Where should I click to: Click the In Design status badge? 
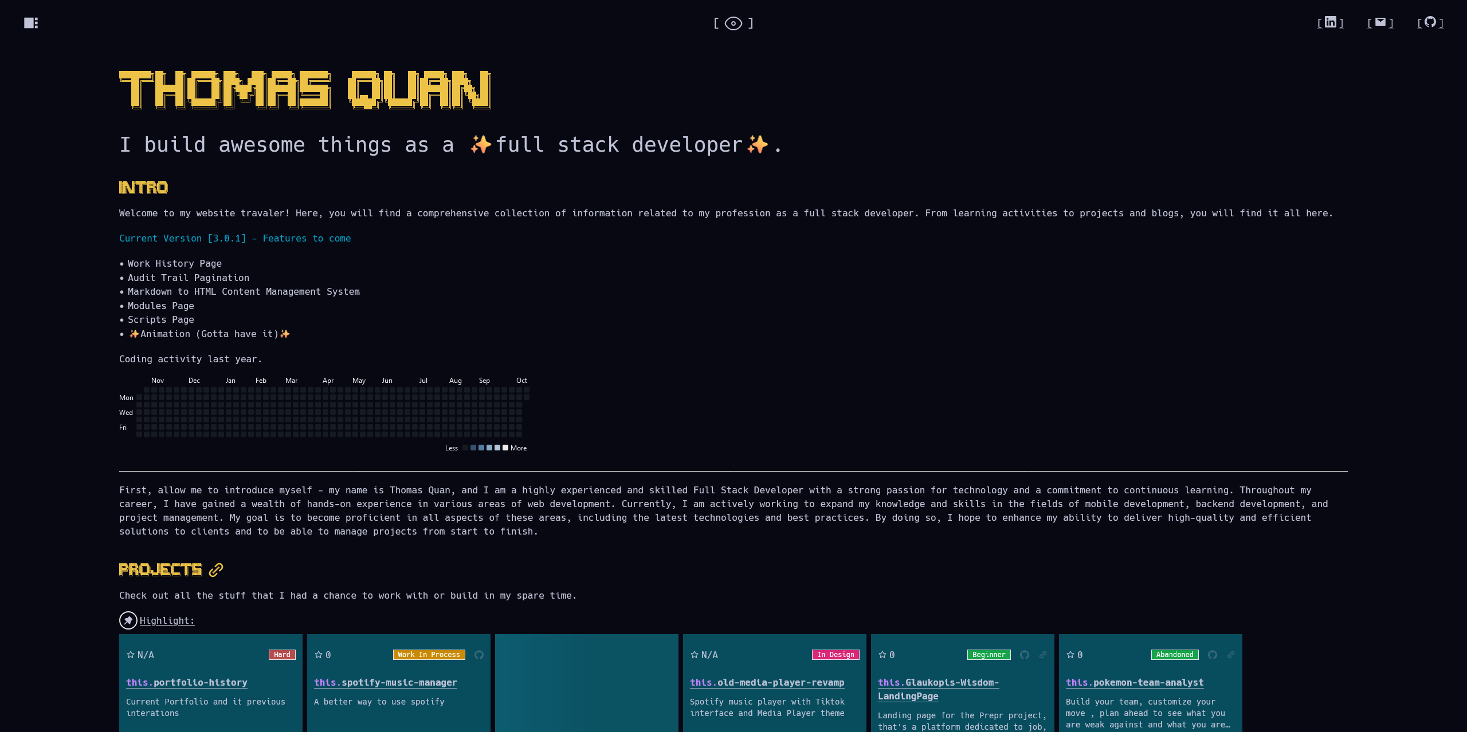coord(836,655)
